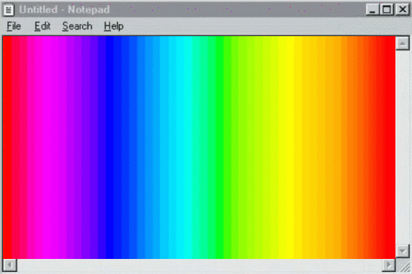Click the pure blue stripe
The height and width of the screenshot is (274, 412).
point(109,147)
